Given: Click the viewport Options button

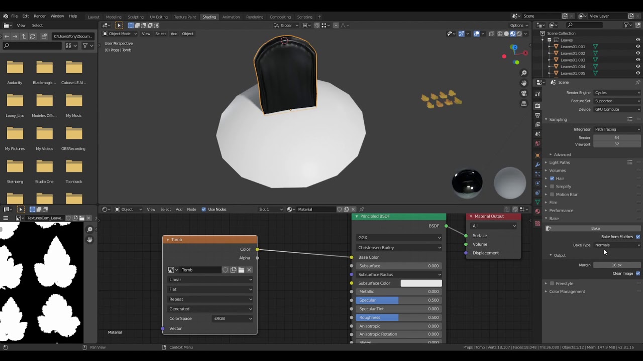Looking at the screenshot, I should tap(518, 25).
